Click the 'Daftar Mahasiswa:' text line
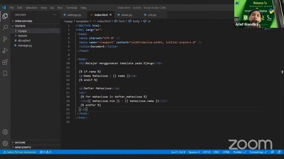Image resolution: width=284 pixels, height=159 pixels. [99, 88]
